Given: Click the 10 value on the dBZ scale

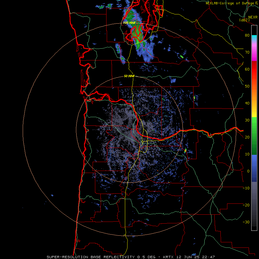Looking at the screenshot, I should [x=247, y=154].
